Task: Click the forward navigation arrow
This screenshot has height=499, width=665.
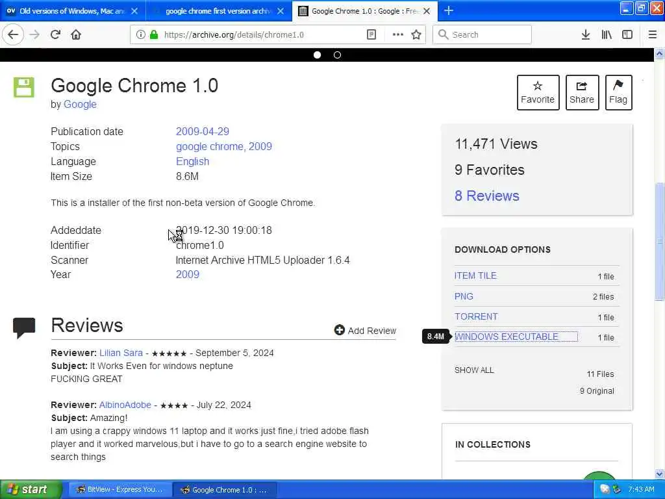Action: coord(35,34)
